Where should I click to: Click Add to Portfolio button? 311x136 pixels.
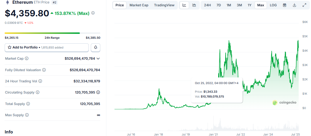[x=47, y=47]
